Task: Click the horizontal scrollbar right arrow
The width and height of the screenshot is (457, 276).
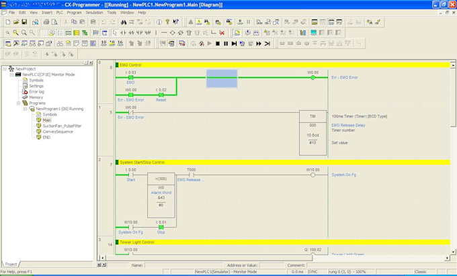Action: coord(448,258)
